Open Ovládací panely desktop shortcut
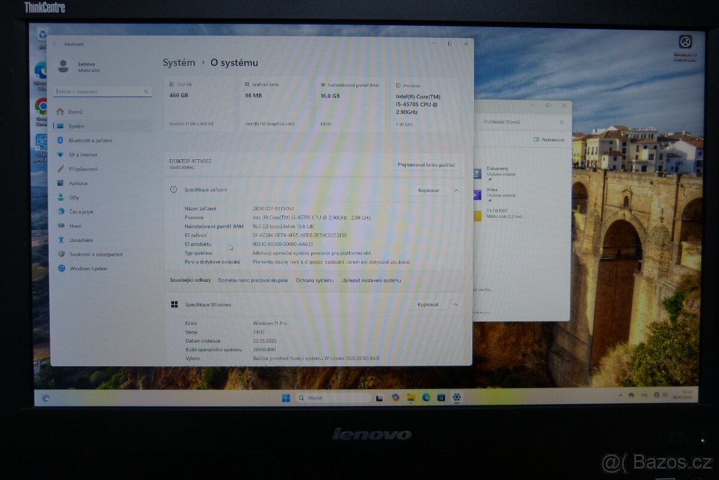This screenshot has height=480, width=719. coord(41,148)
